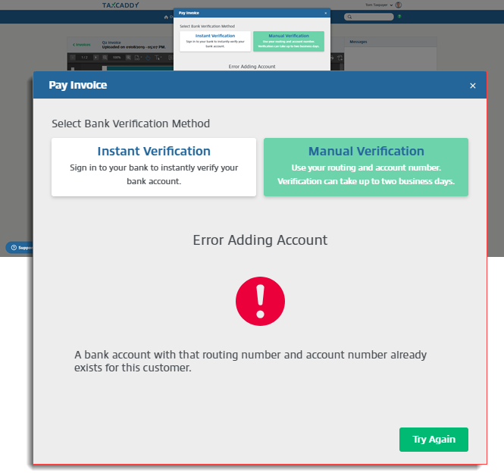Expand the Tom Taxpayer account dropdown
The width and height of the screenshot is (504, 476).
point(379,5)
